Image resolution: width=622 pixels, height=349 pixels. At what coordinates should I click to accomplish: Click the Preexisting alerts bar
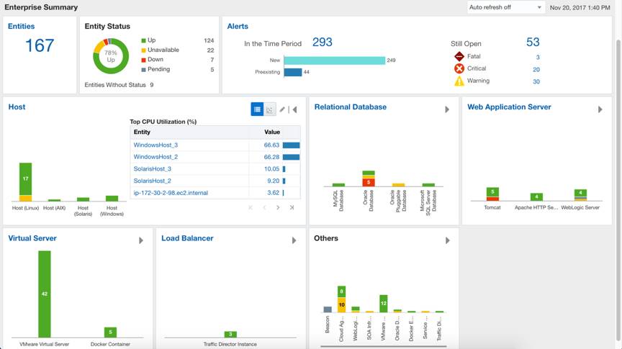293,72
